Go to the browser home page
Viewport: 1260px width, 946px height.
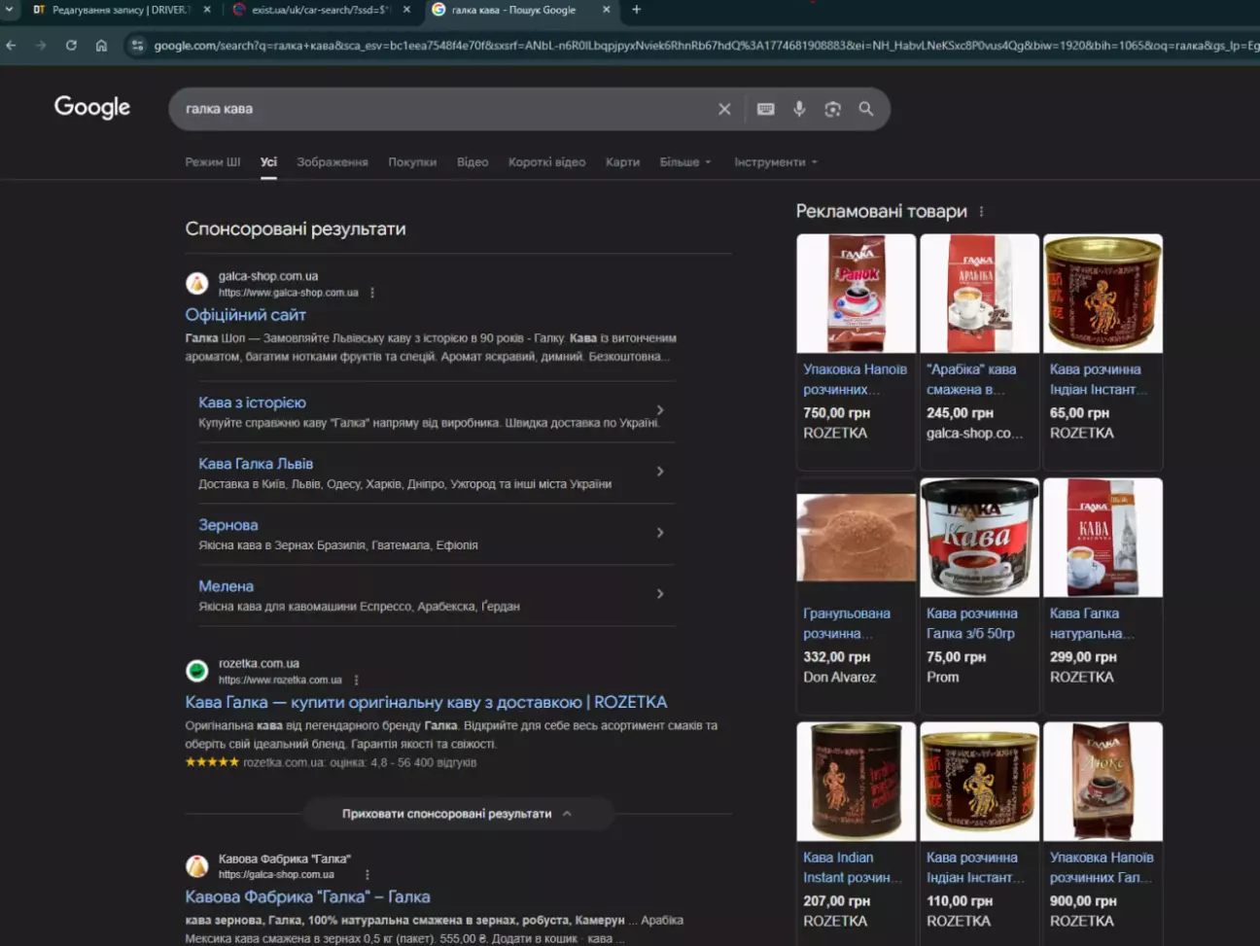pos(101,46)
